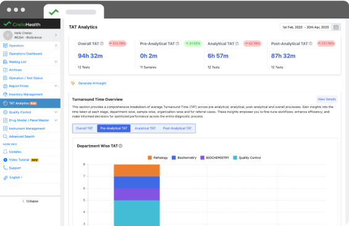This screenshot has height=226, width=349.
Task: Click the orange Pathology bar segment
Action: (x=137, y=170)
